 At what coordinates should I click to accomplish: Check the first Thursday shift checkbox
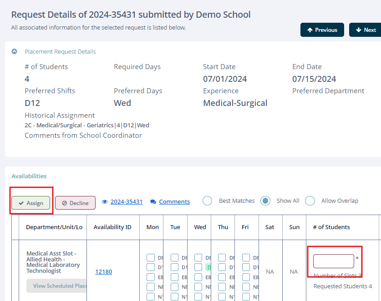[x=222, y=258]
